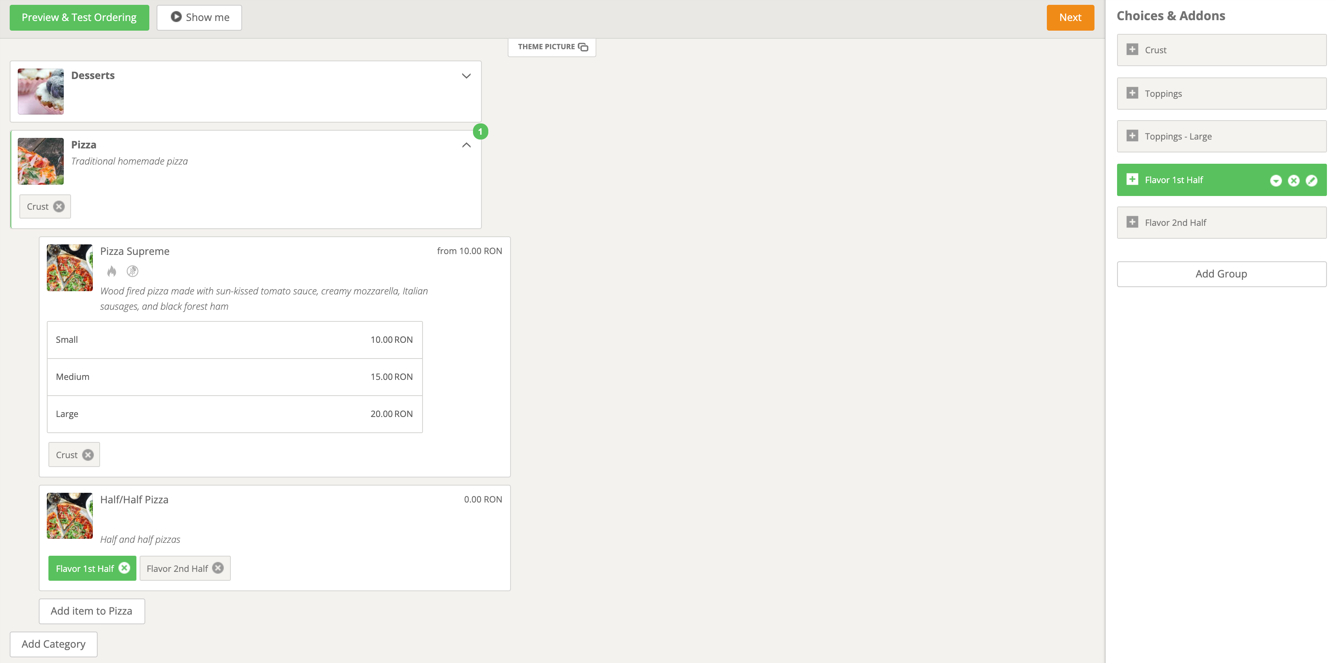
Task: Click the Half/Half Pizza thumbnail image
Action: 69,515
